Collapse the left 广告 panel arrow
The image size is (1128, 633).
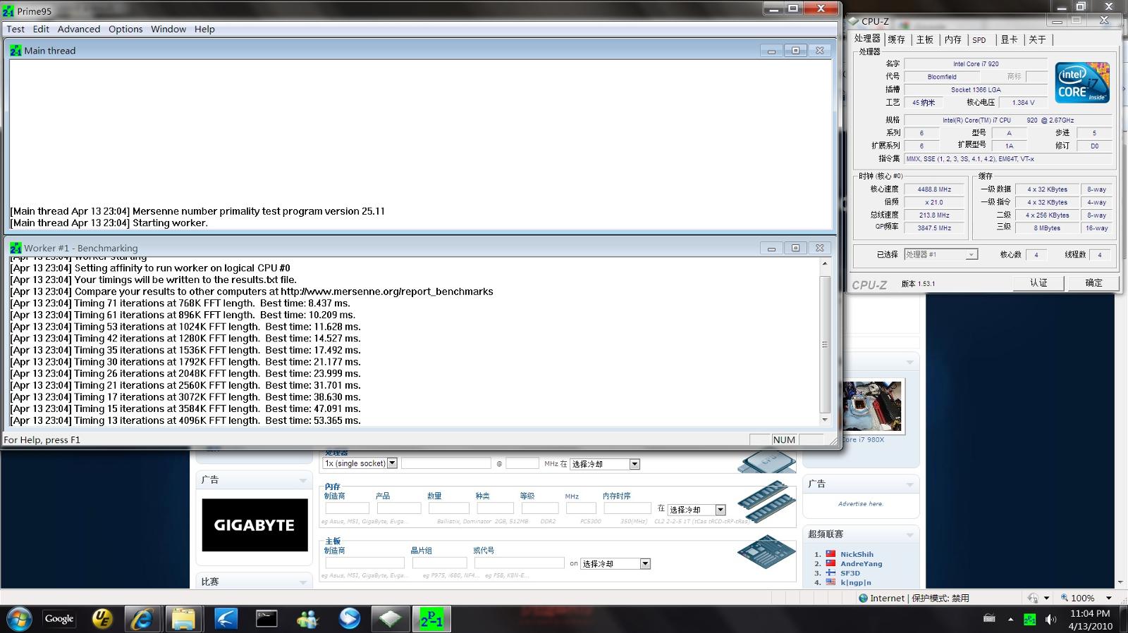303,481
